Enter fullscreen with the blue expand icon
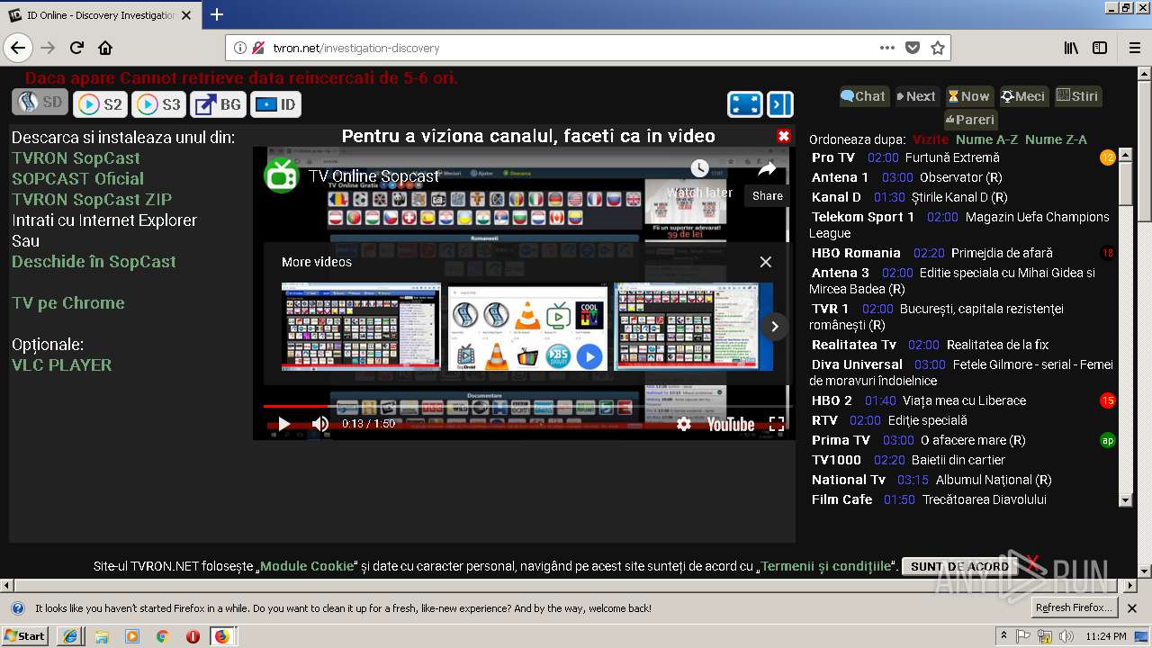 point(745,104)
